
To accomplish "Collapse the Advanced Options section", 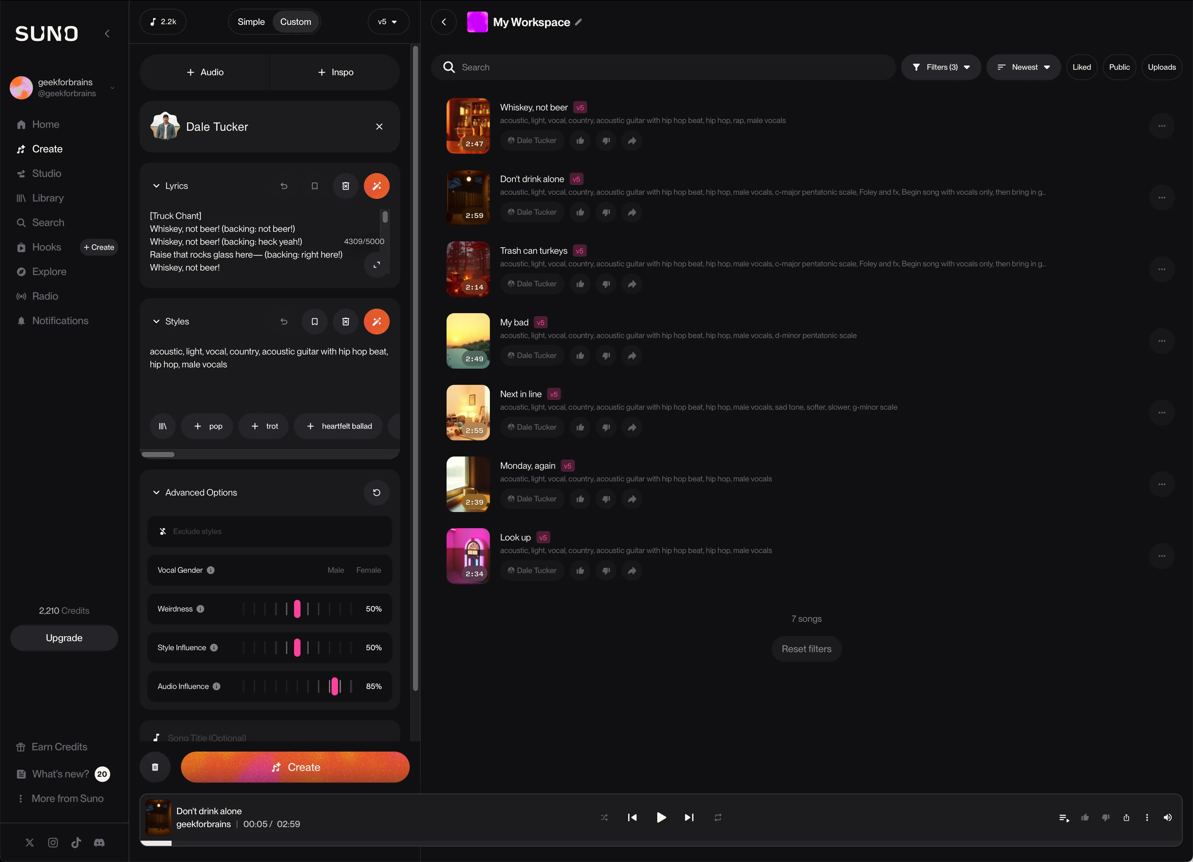I will (156, 492).
